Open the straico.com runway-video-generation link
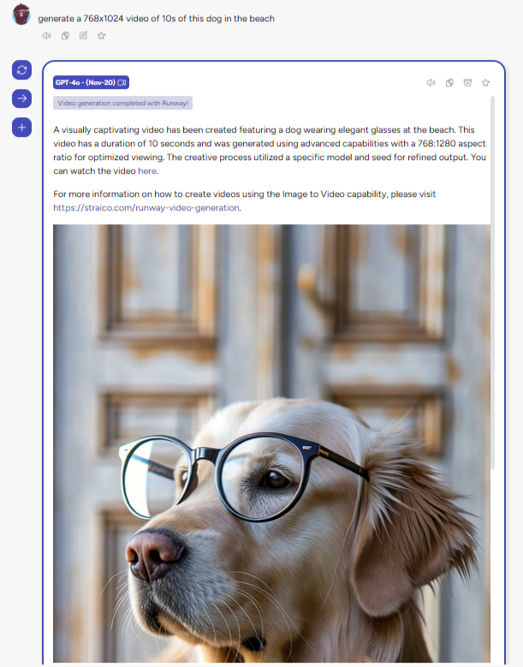523x667 pixels. pyautogui.click(x=146, y=207)
